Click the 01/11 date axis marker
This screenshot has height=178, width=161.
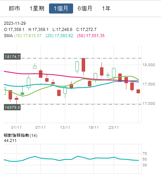tap(16, 128)
